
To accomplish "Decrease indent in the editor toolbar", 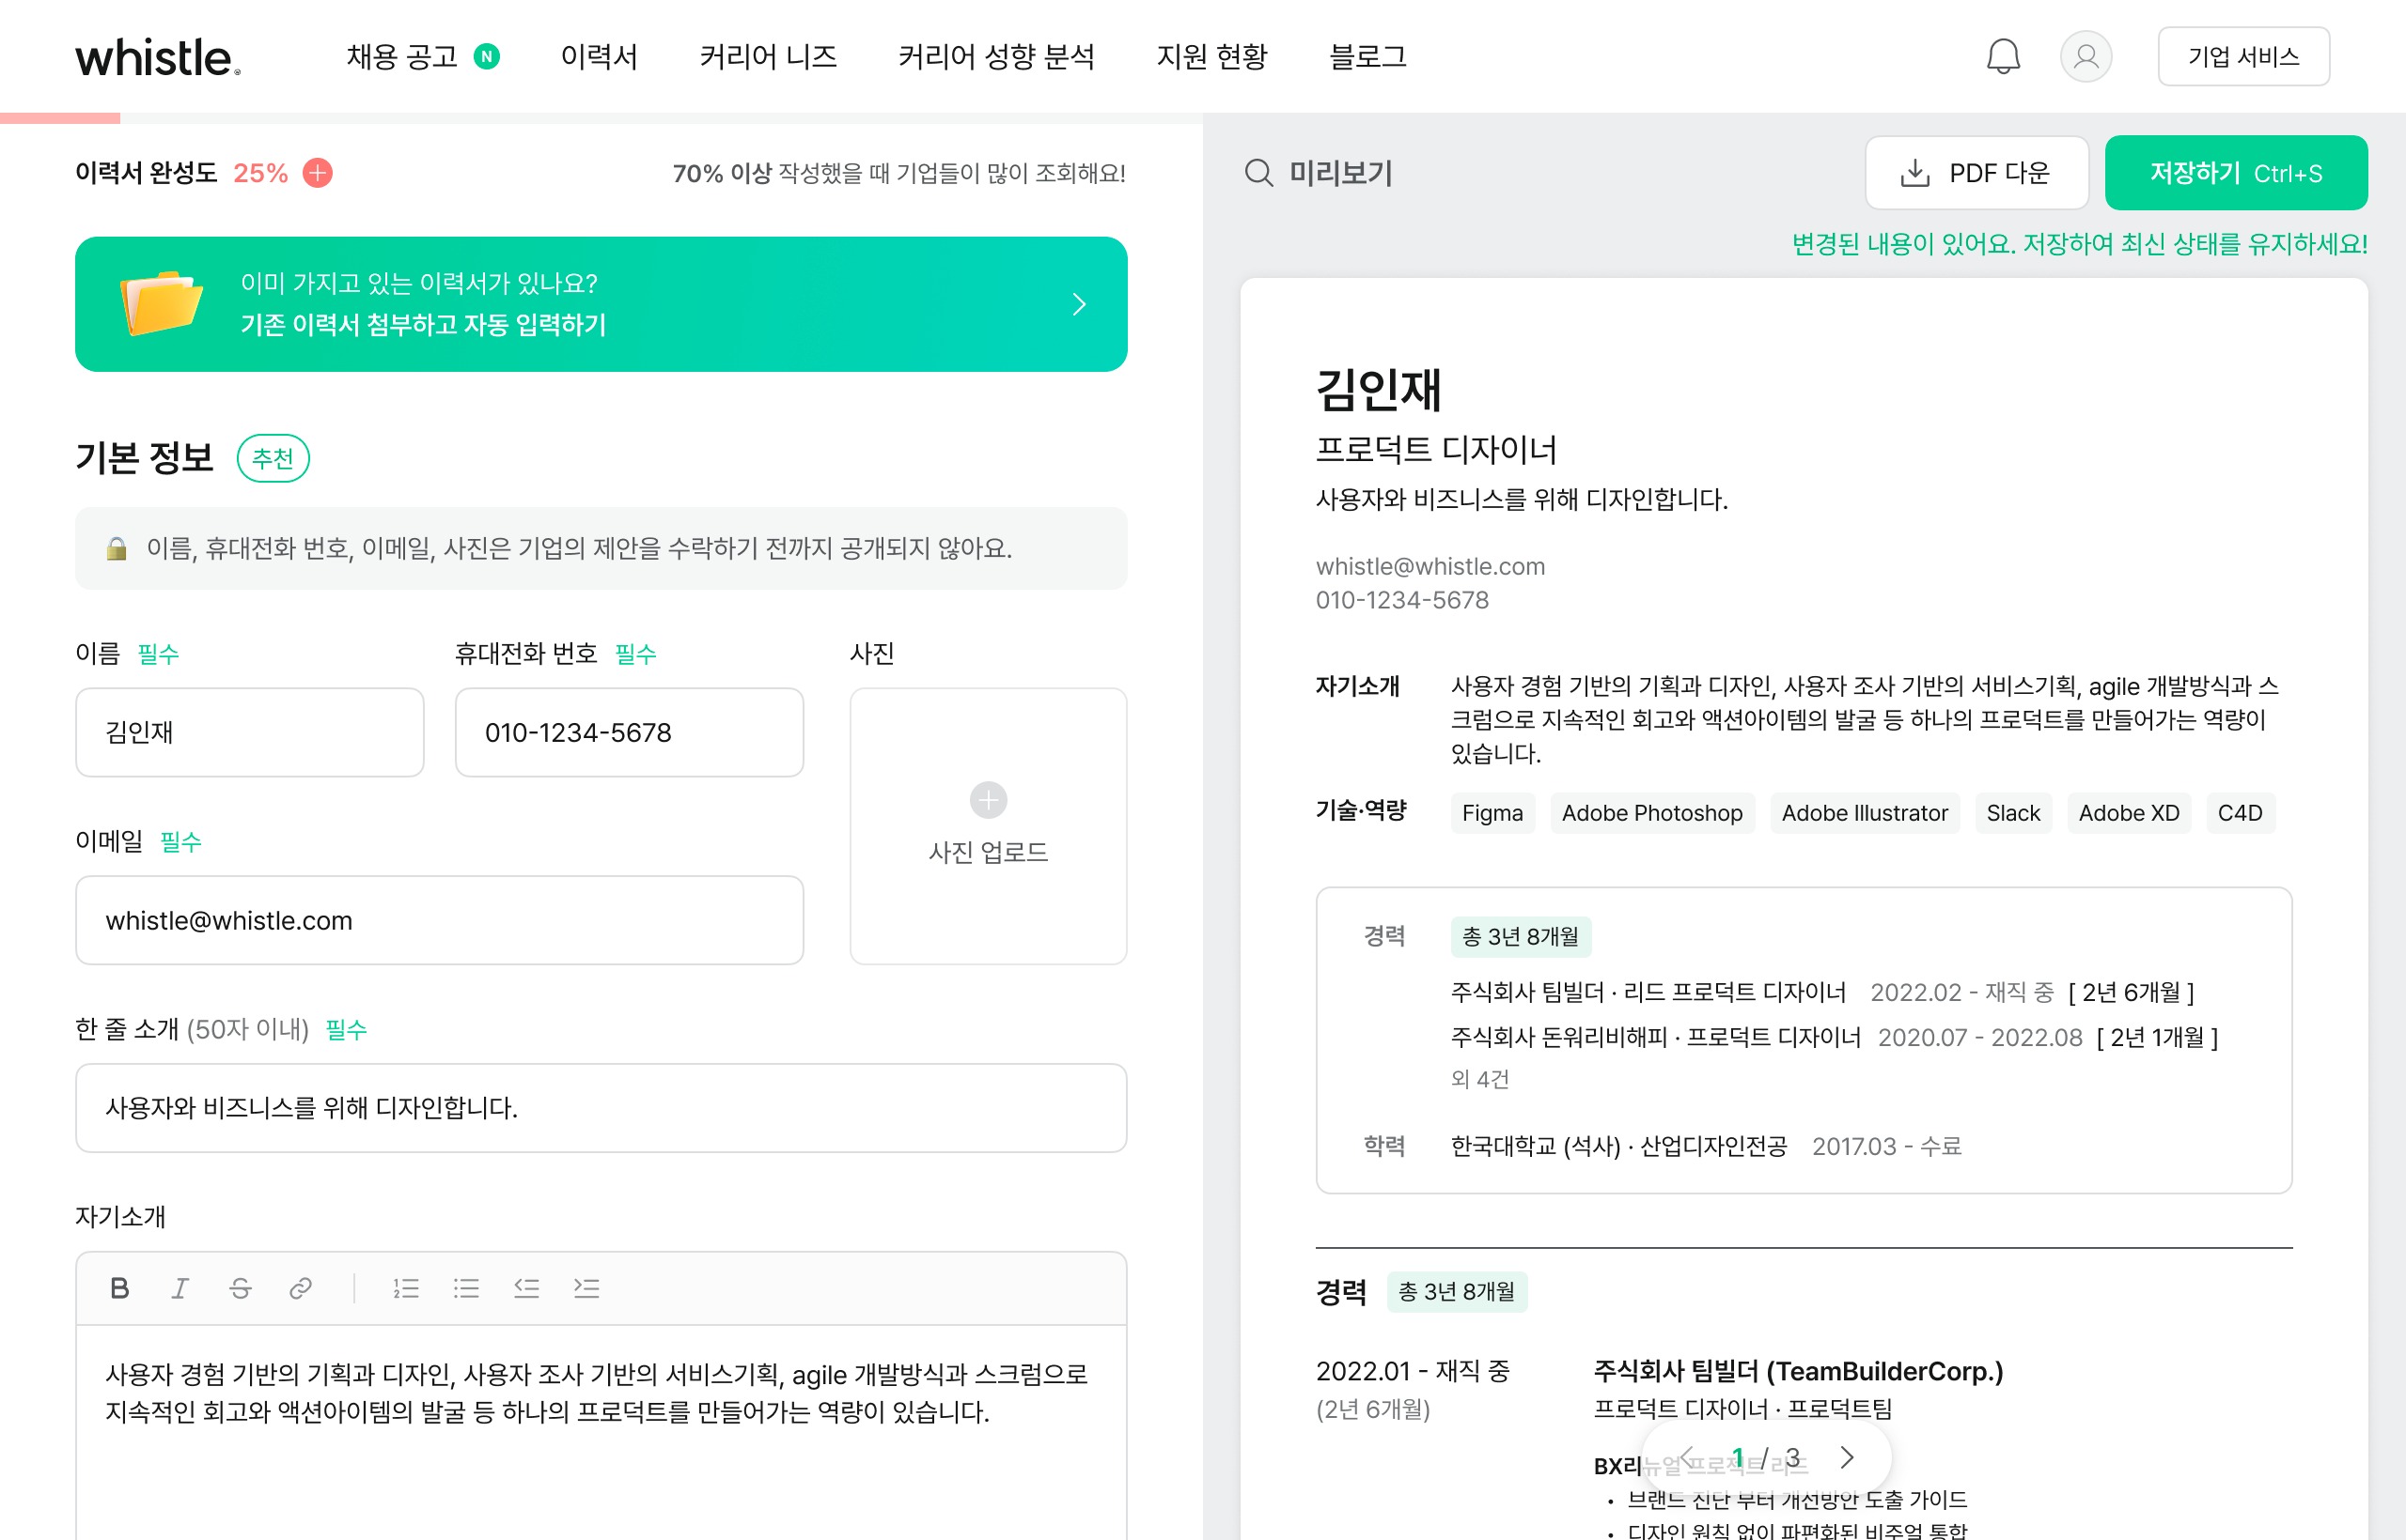I will tap(526, 1288).
